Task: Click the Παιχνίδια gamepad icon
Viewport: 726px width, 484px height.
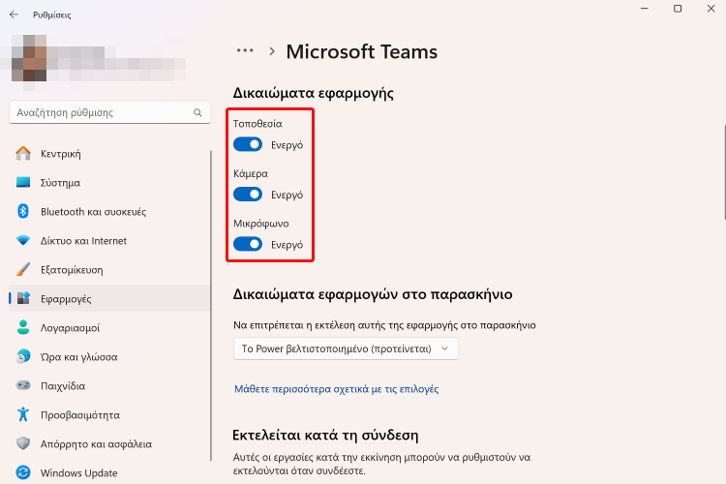Action: (23, 385)
